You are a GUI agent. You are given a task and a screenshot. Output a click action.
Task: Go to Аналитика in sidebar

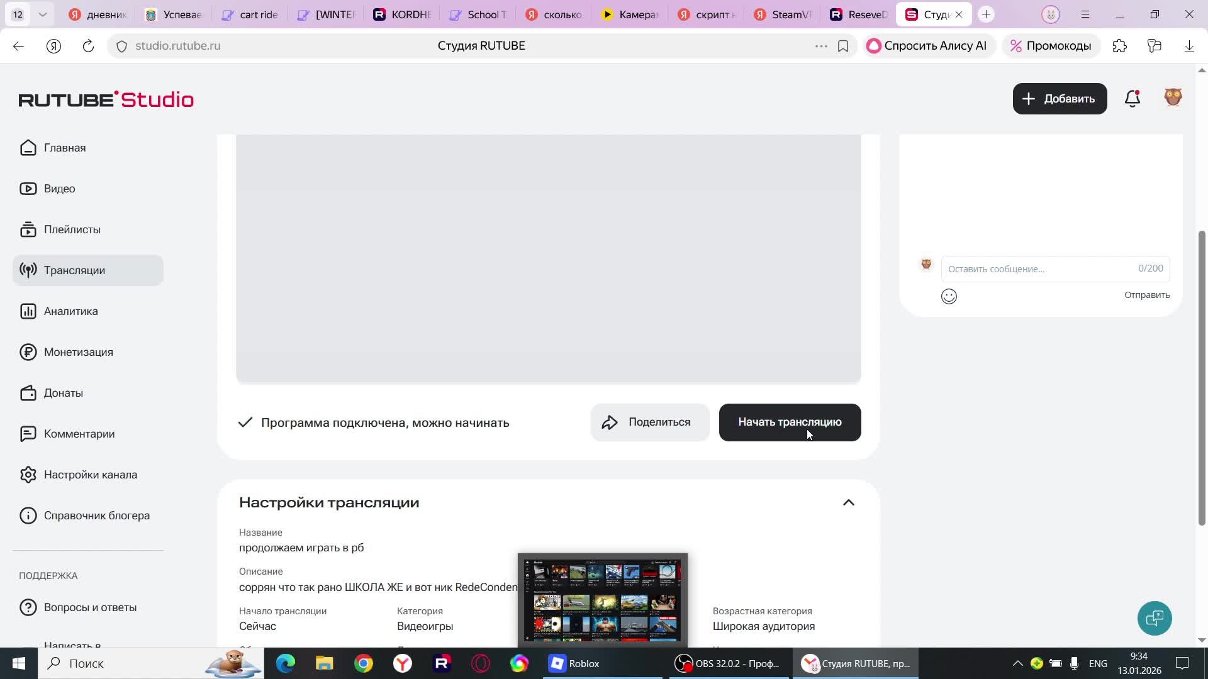tap(70, 311)
